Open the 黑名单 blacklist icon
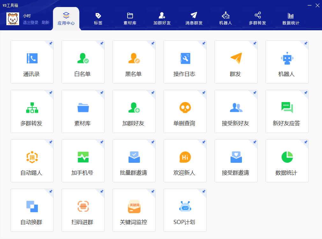 point(134,58)
